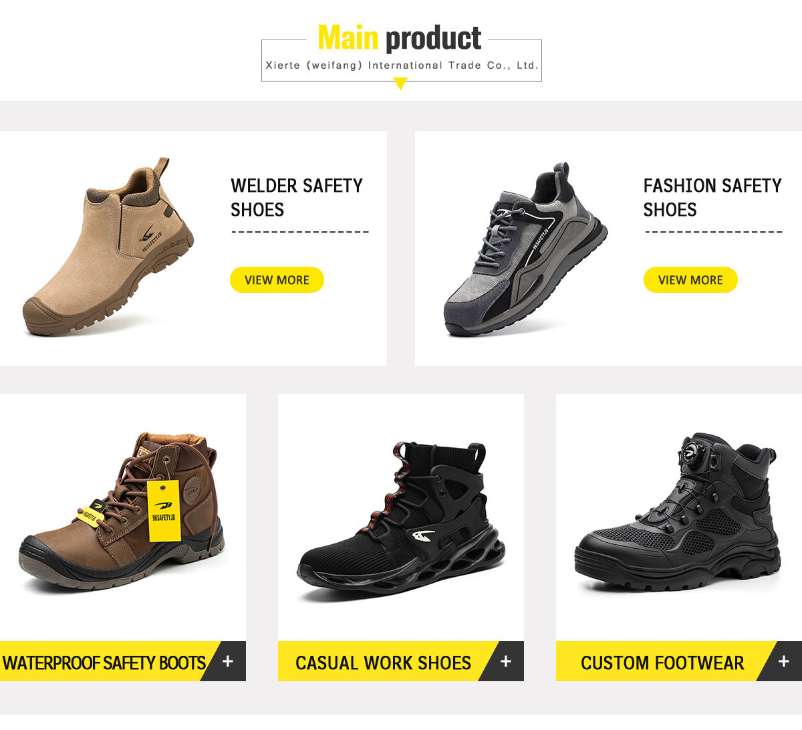Click the yellow 9KSAFETYJB hang tag on the brown boot

(164, 511)
